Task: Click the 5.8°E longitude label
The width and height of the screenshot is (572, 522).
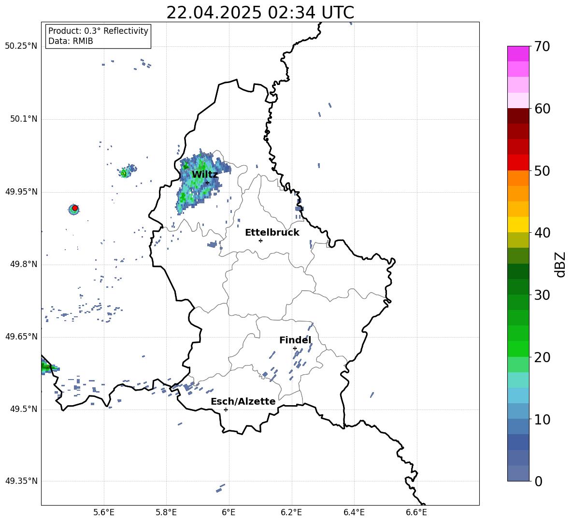Action: click(x=166, y=512)
